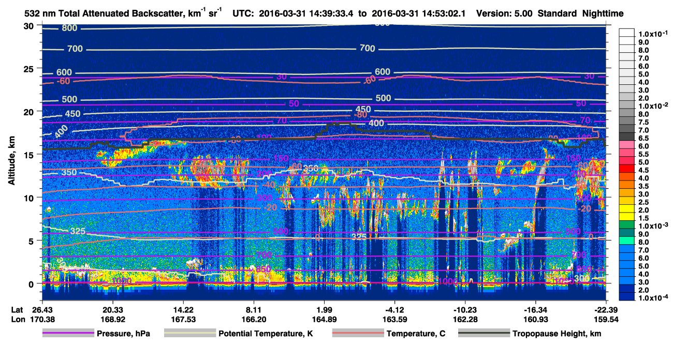Click the salmon Temperature legend line sample
The width and height of the screenshot is (673, 345).
[357, 333]
